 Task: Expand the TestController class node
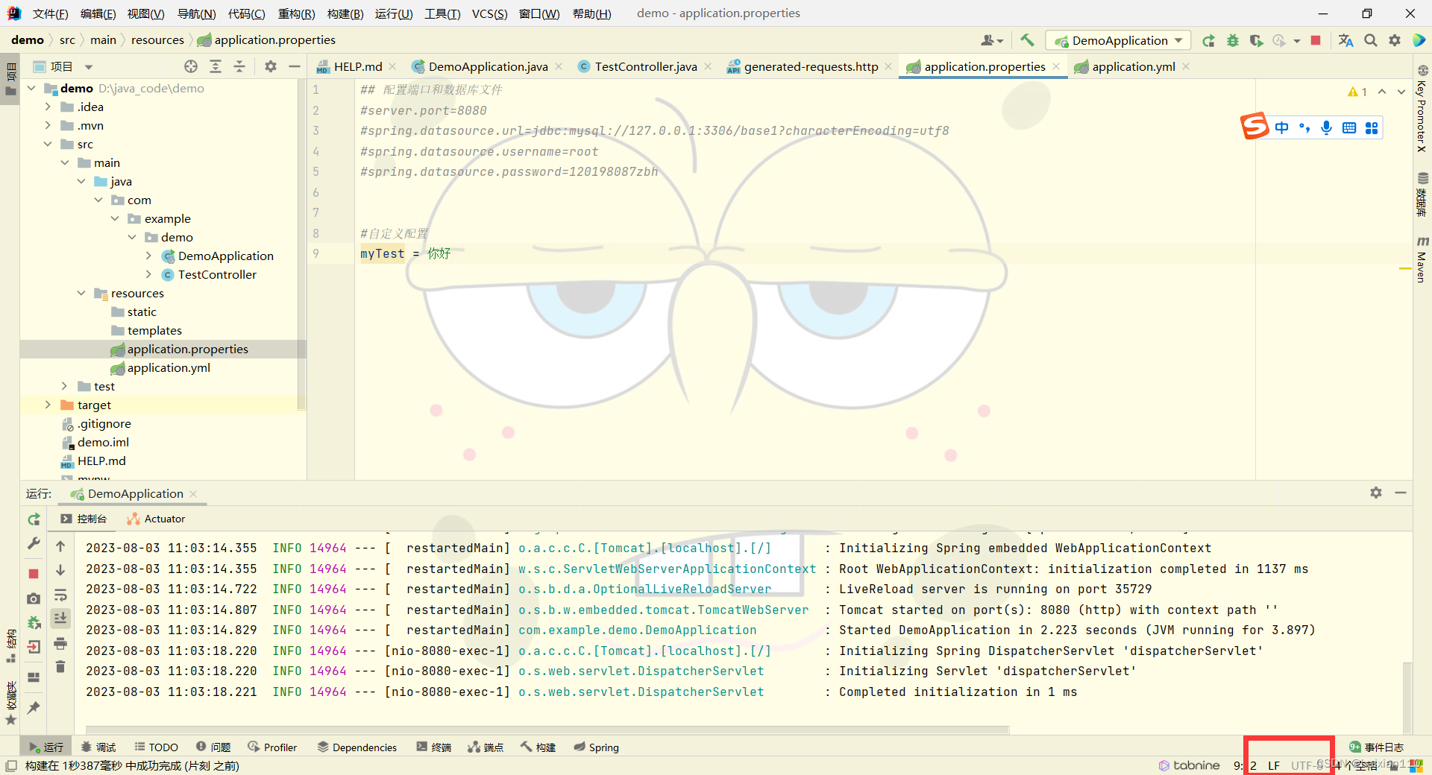coord(148,274)
